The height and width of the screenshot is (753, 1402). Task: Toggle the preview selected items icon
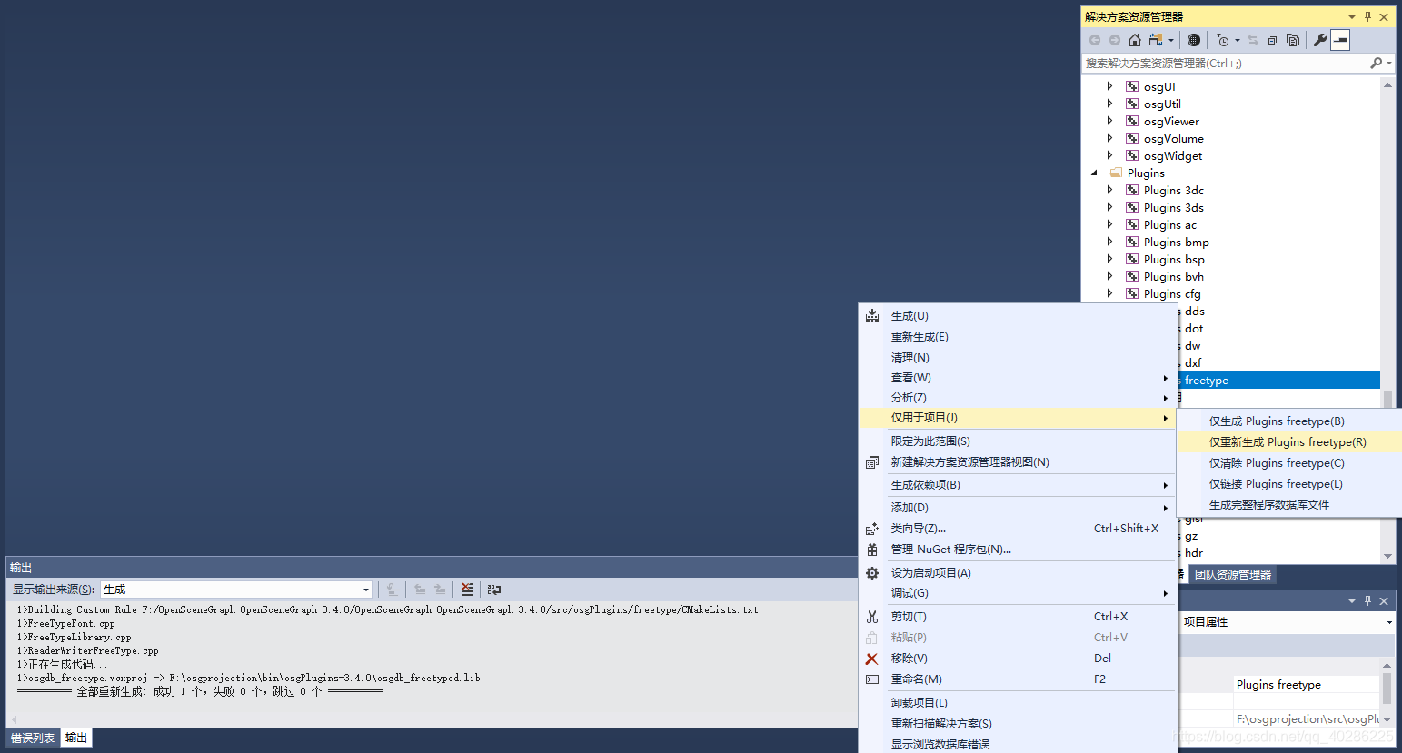(1340, 40)
